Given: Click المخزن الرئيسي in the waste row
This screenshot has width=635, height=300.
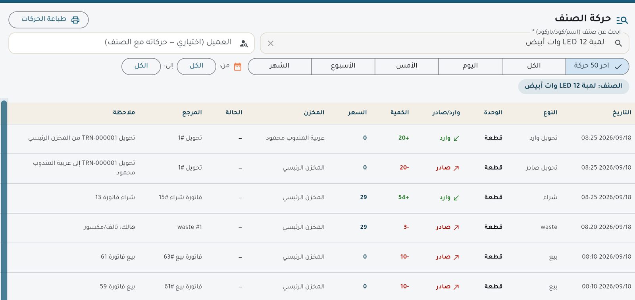Looking at the screenshot, I should coord(304,227).
